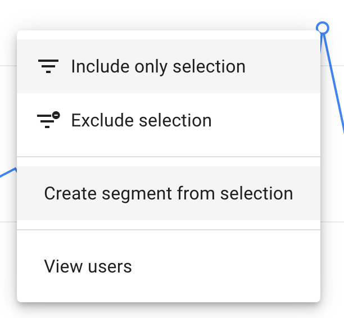Click the "Include only selection" text label
The height and width of the screenshot is (318, 344).
[158, 66]
